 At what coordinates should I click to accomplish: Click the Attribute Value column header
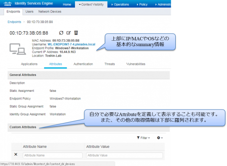(98, 147)
